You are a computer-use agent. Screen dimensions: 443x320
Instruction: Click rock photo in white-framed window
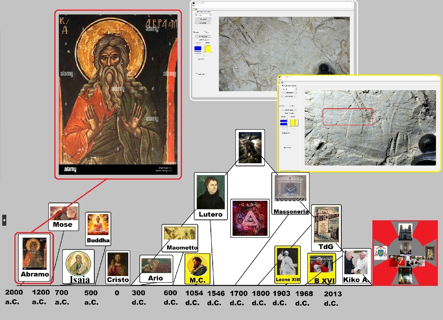point(284,54)
